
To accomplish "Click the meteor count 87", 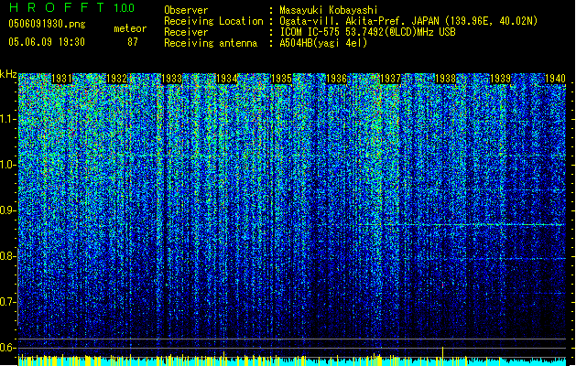I will click(133, 42).
